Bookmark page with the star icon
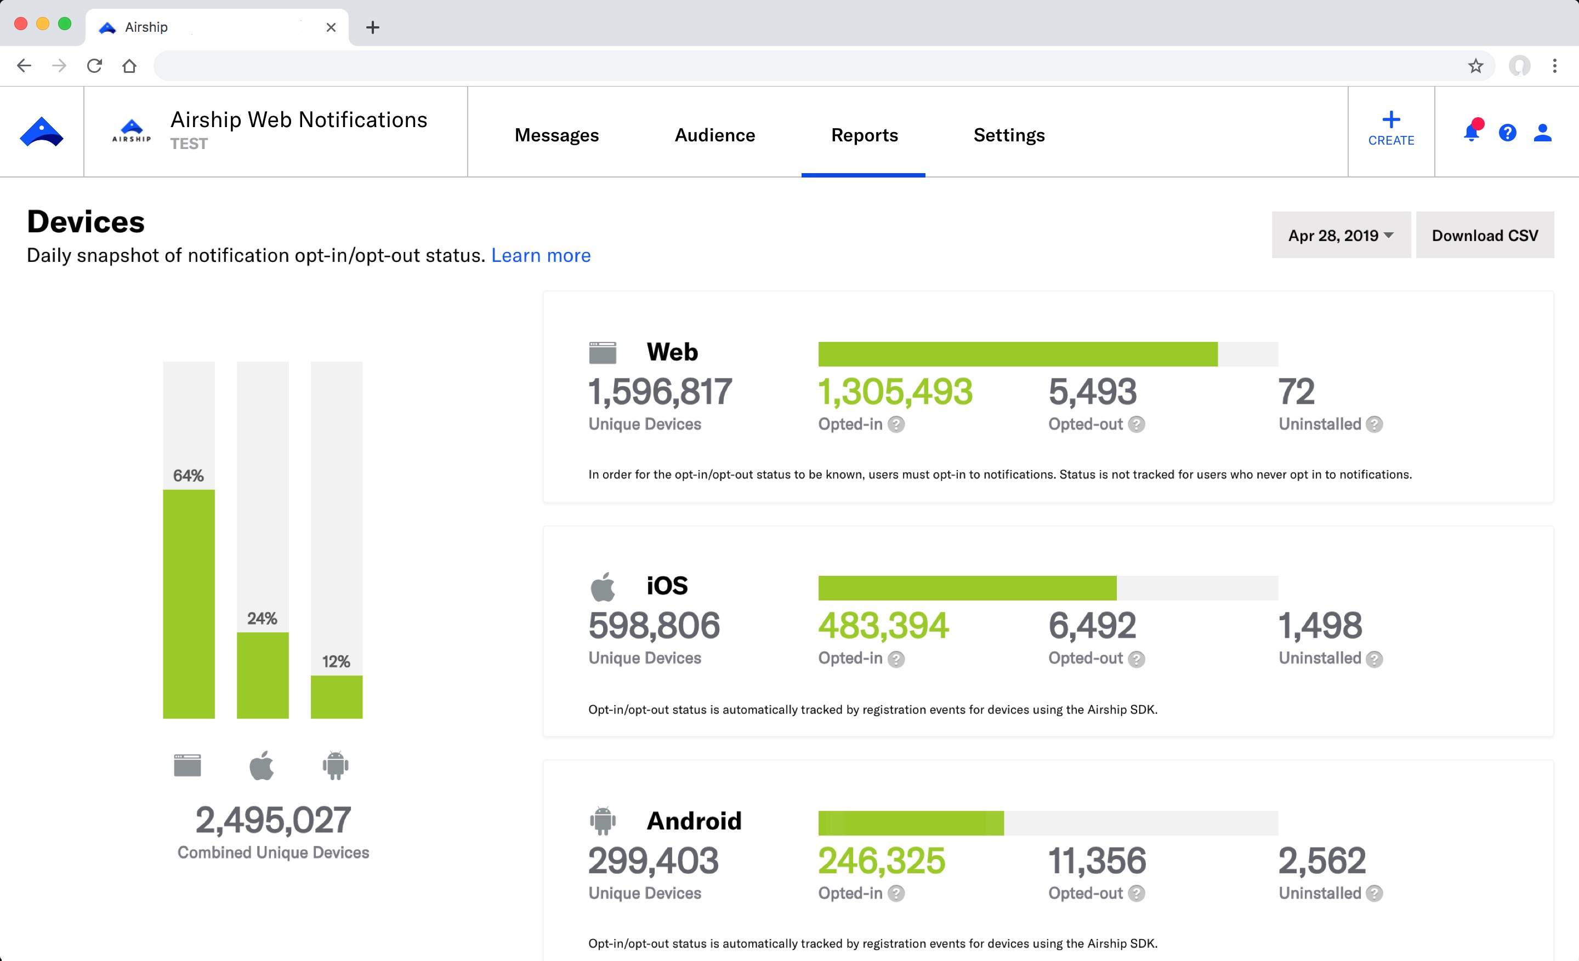The width and height of the screenshot is (1579, 961). click(1475, 66)
